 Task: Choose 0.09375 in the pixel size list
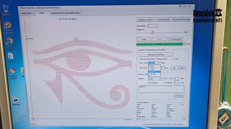pyautogui.click(x=154, y=68)
